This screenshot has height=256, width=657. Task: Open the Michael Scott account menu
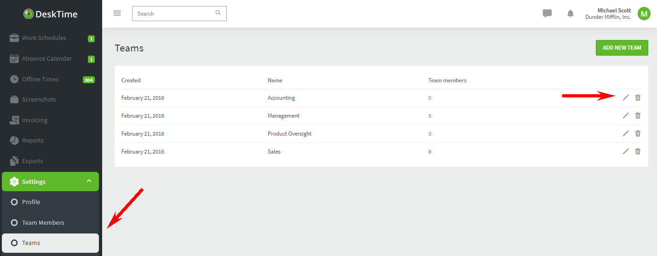(x=608, y=14)
